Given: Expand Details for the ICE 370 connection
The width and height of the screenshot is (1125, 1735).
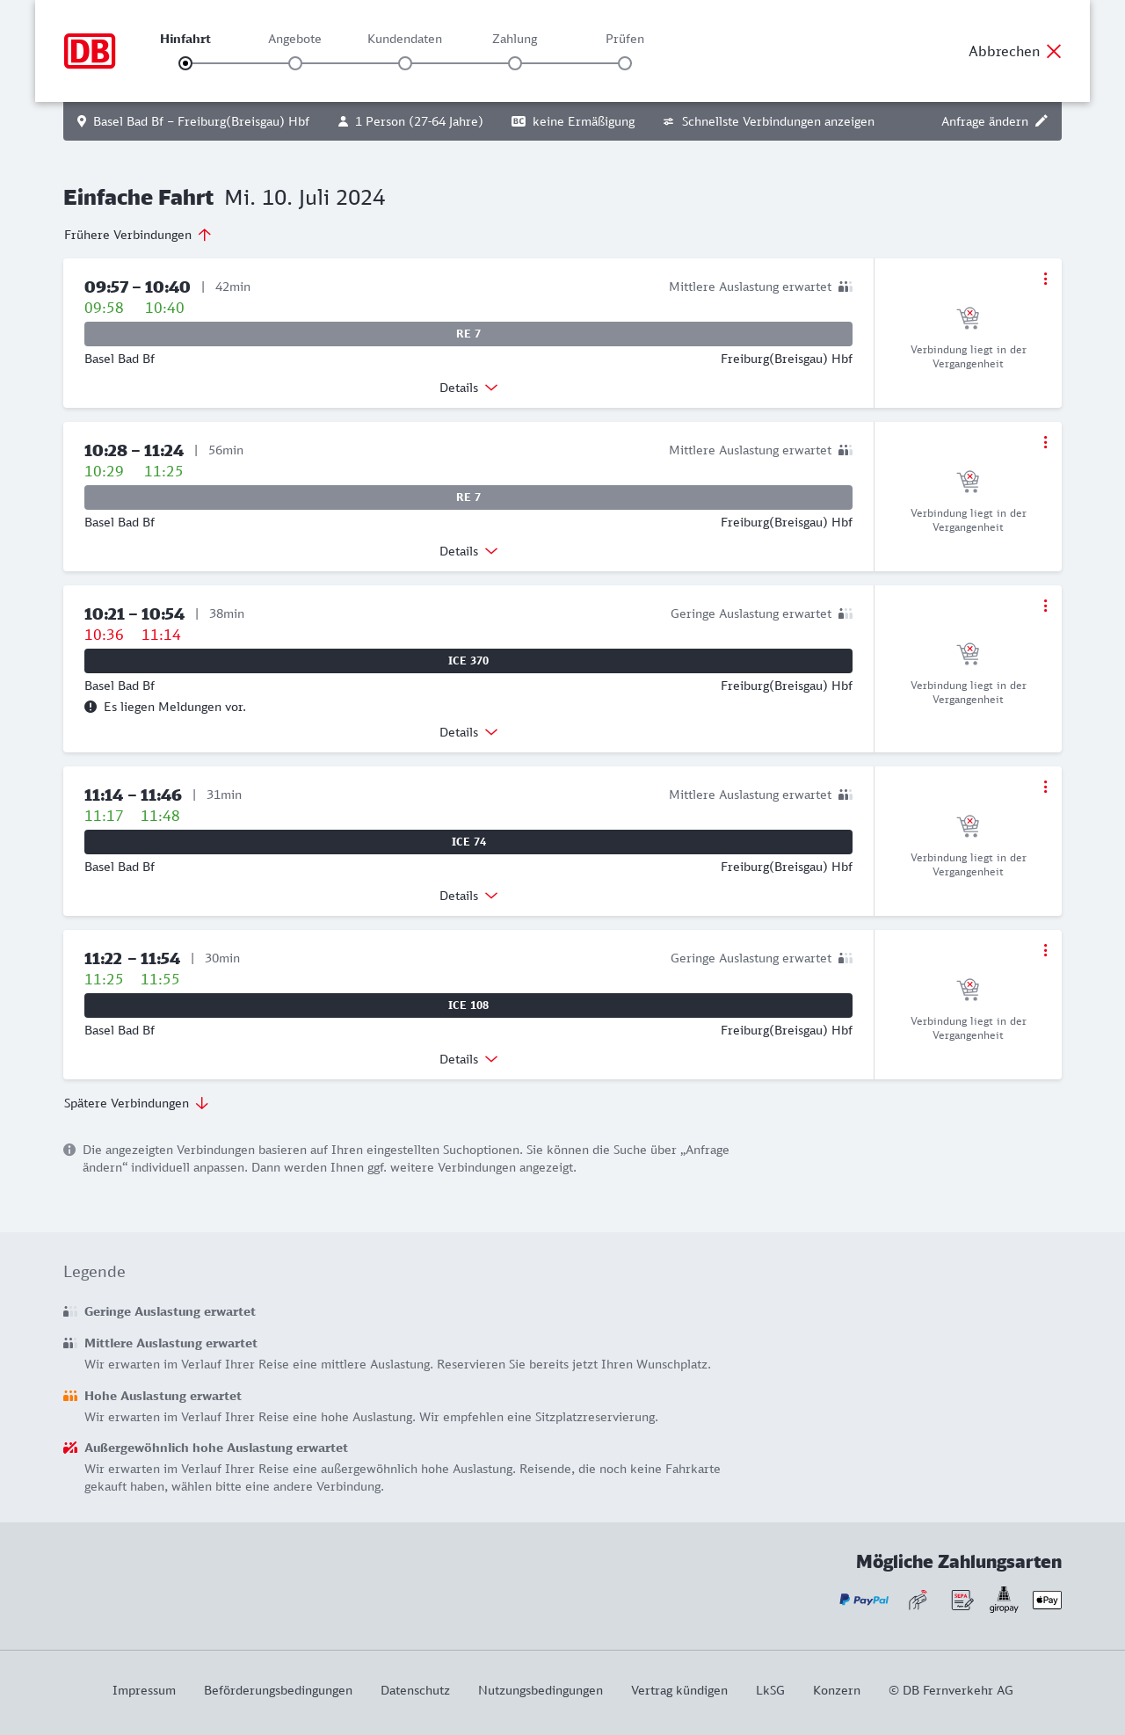Looking at the screenshot, I should coord(468,732).
